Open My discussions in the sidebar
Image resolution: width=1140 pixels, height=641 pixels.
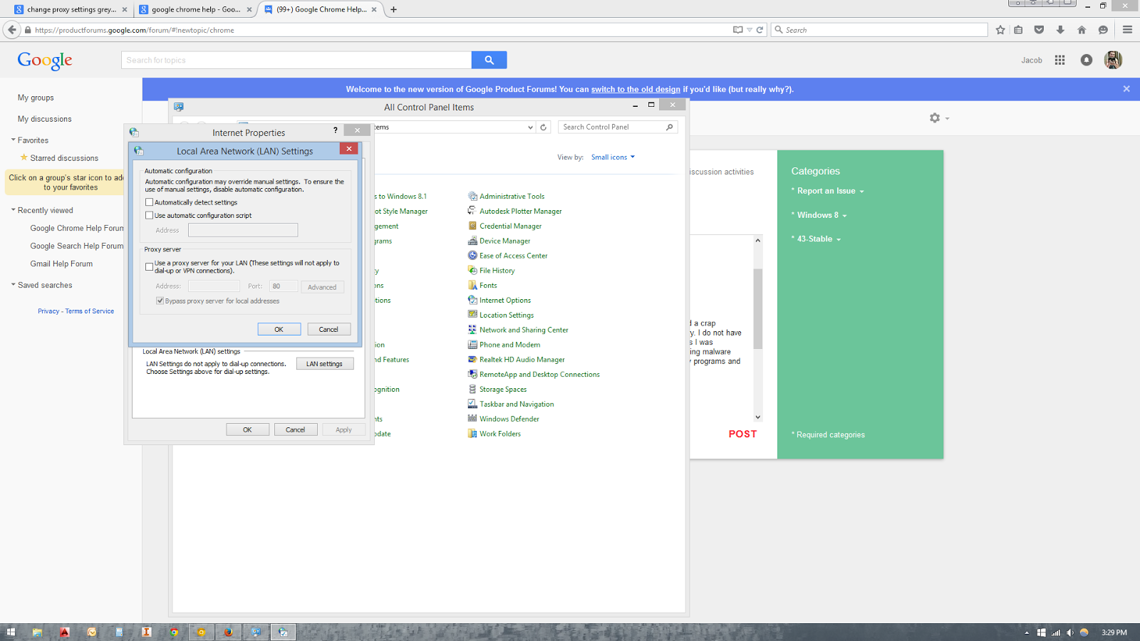45,119
